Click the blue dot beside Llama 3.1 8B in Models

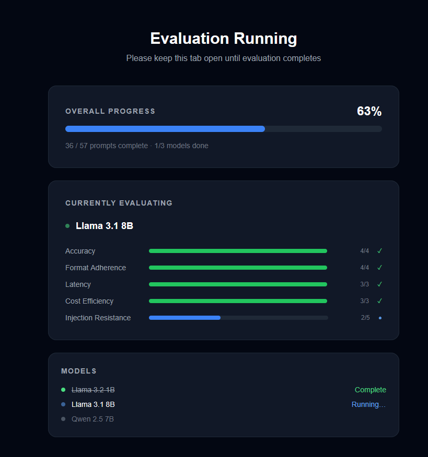coord(64,404)
